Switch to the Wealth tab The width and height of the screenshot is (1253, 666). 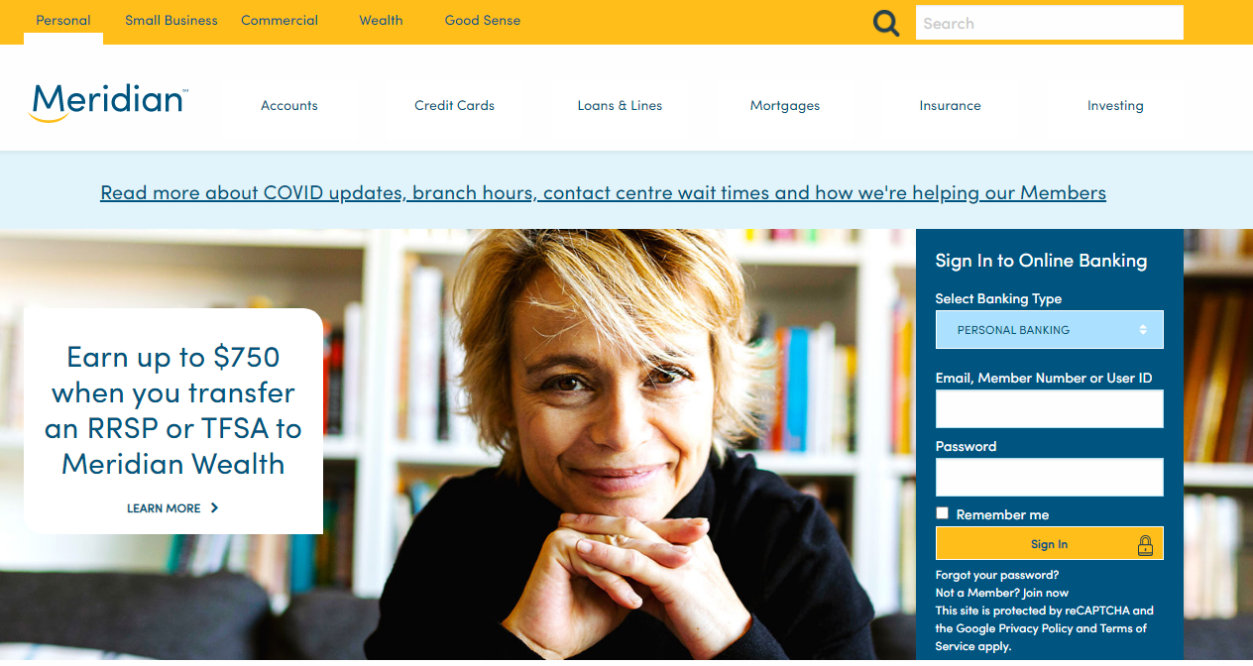(381, 20)
